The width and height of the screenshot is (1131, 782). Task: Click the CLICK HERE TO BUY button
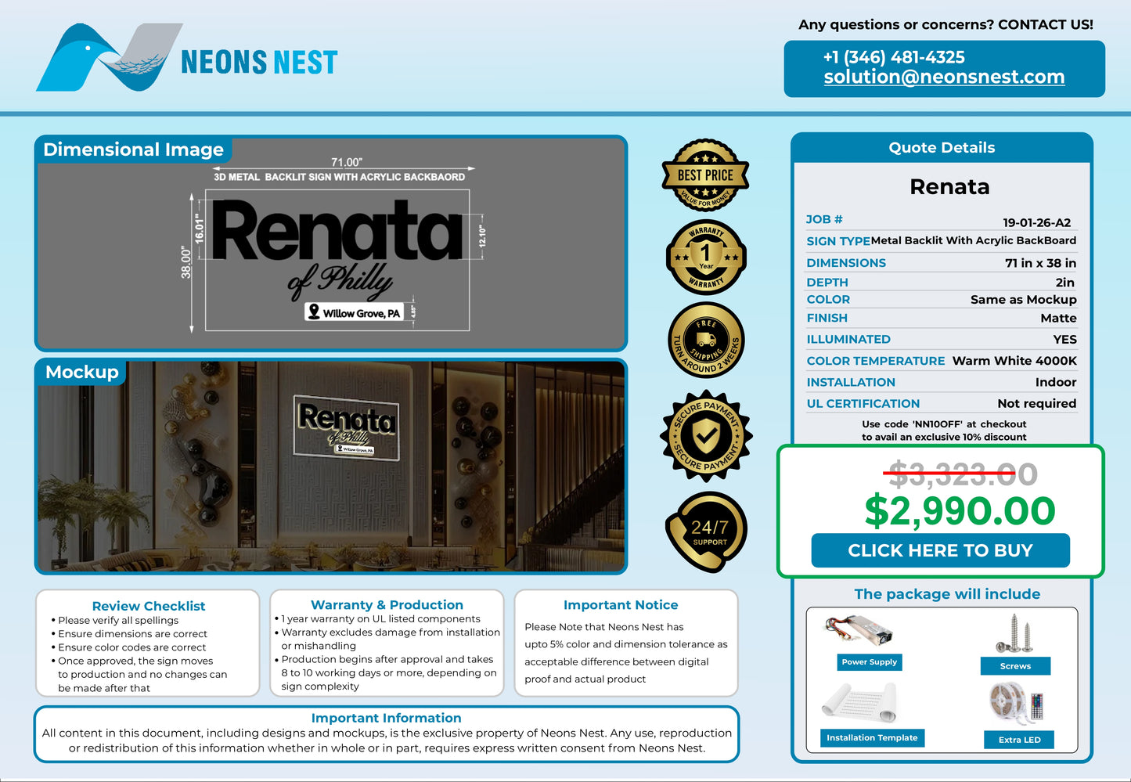pyautogui.click(x=941, y=550)
